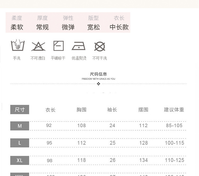Image resolution: width=199 pixels, height=176 pixels.
Task: Select the 低温熨烫 label
Action: click(x=79, y=58)
